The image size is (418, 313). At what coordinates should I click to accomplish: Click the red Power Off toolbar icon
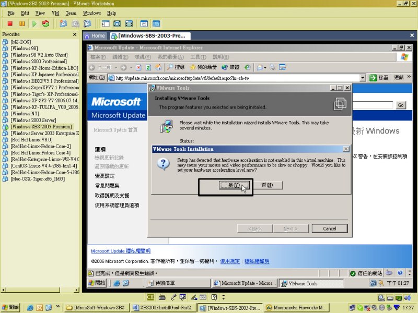[10, 23]
